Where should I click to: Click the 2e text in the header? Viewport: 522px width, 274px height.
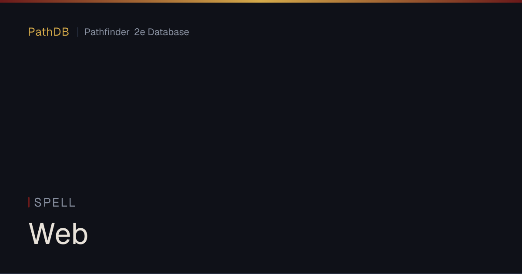(x=140, y=32)
